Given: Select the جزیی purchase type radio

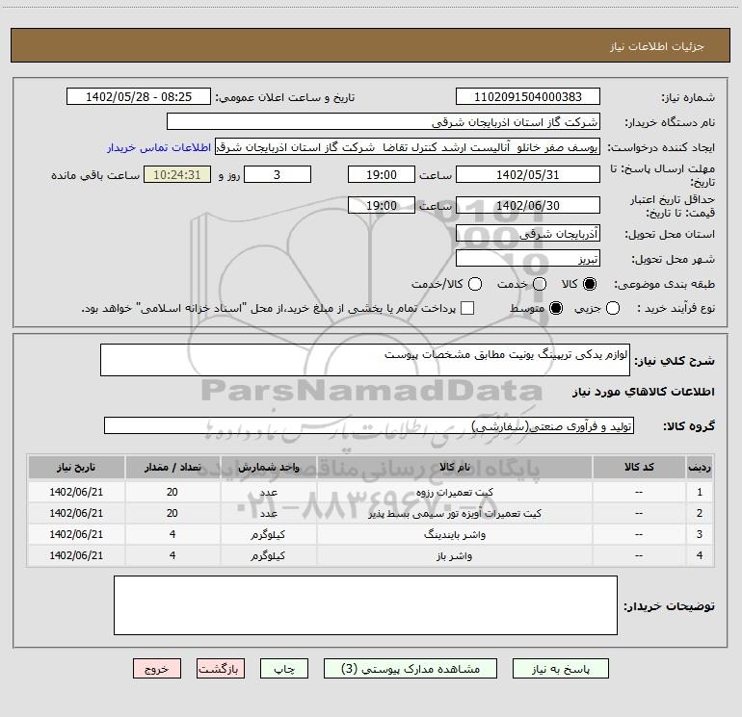Looking at the screenshot, I should (613, 309).
